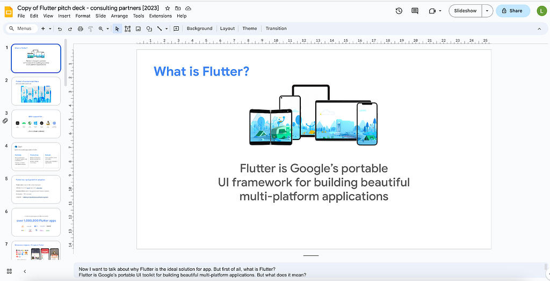The image size is (550, 281).
Task: Open the Theme panel
Action: (250, 28)
